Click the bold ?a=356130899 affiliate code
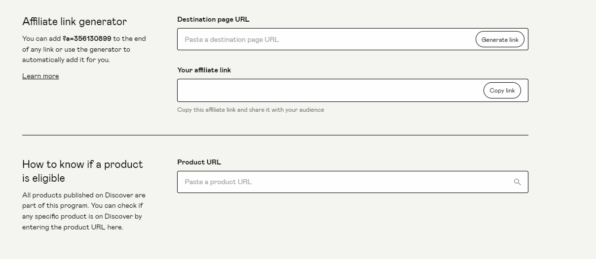This screenshot has height=259, width=596. click(87, 38)
